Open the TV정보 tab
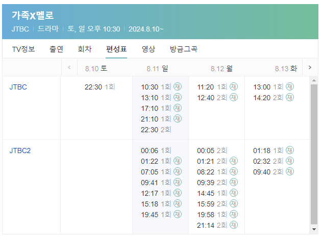322x238 pixels. coord(23,49)
